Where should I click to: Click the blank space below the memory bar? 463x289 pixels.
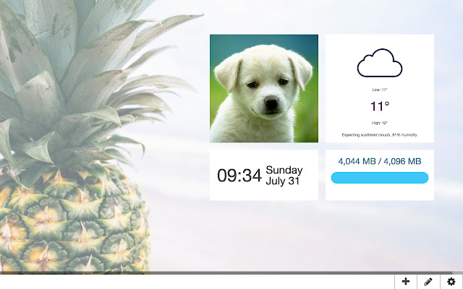380,192
